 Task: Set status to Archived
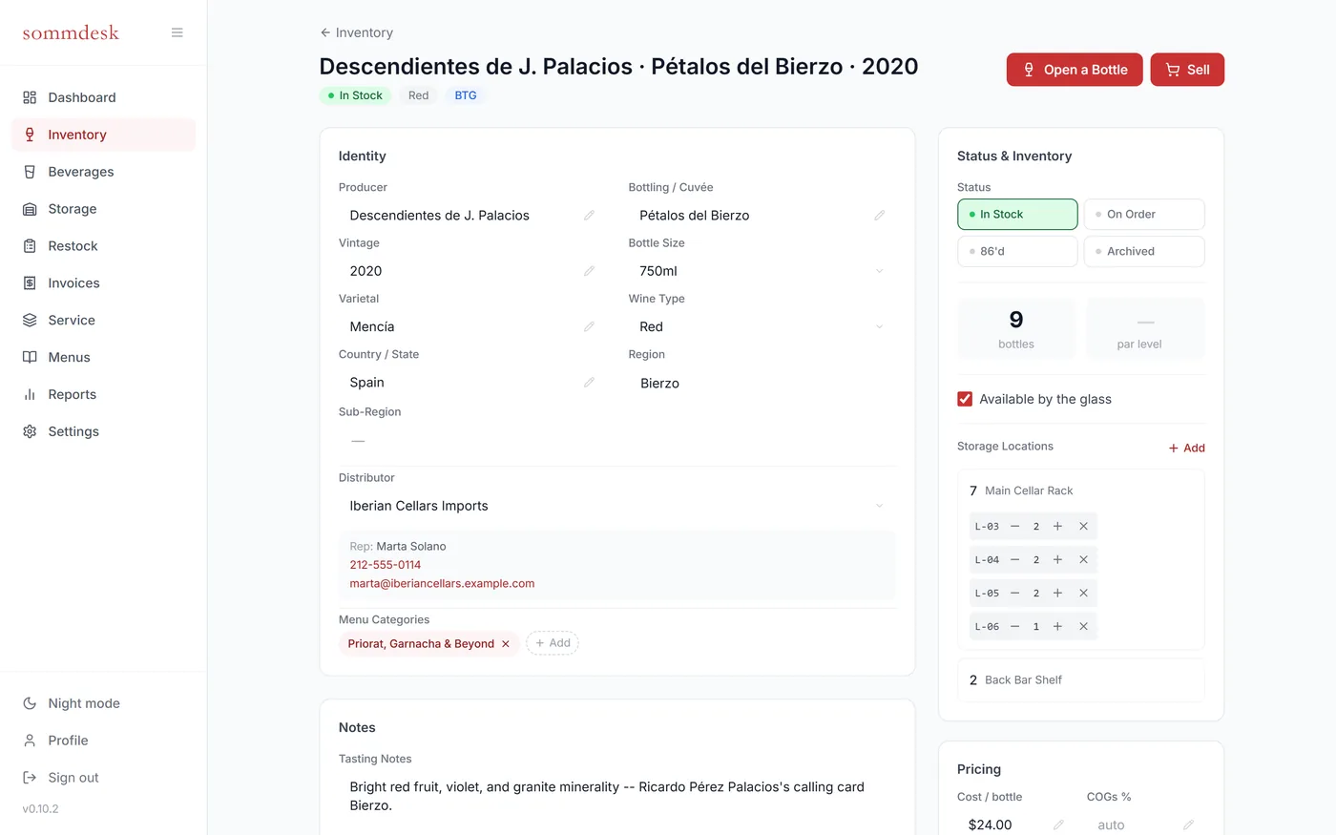point(1144,252)
